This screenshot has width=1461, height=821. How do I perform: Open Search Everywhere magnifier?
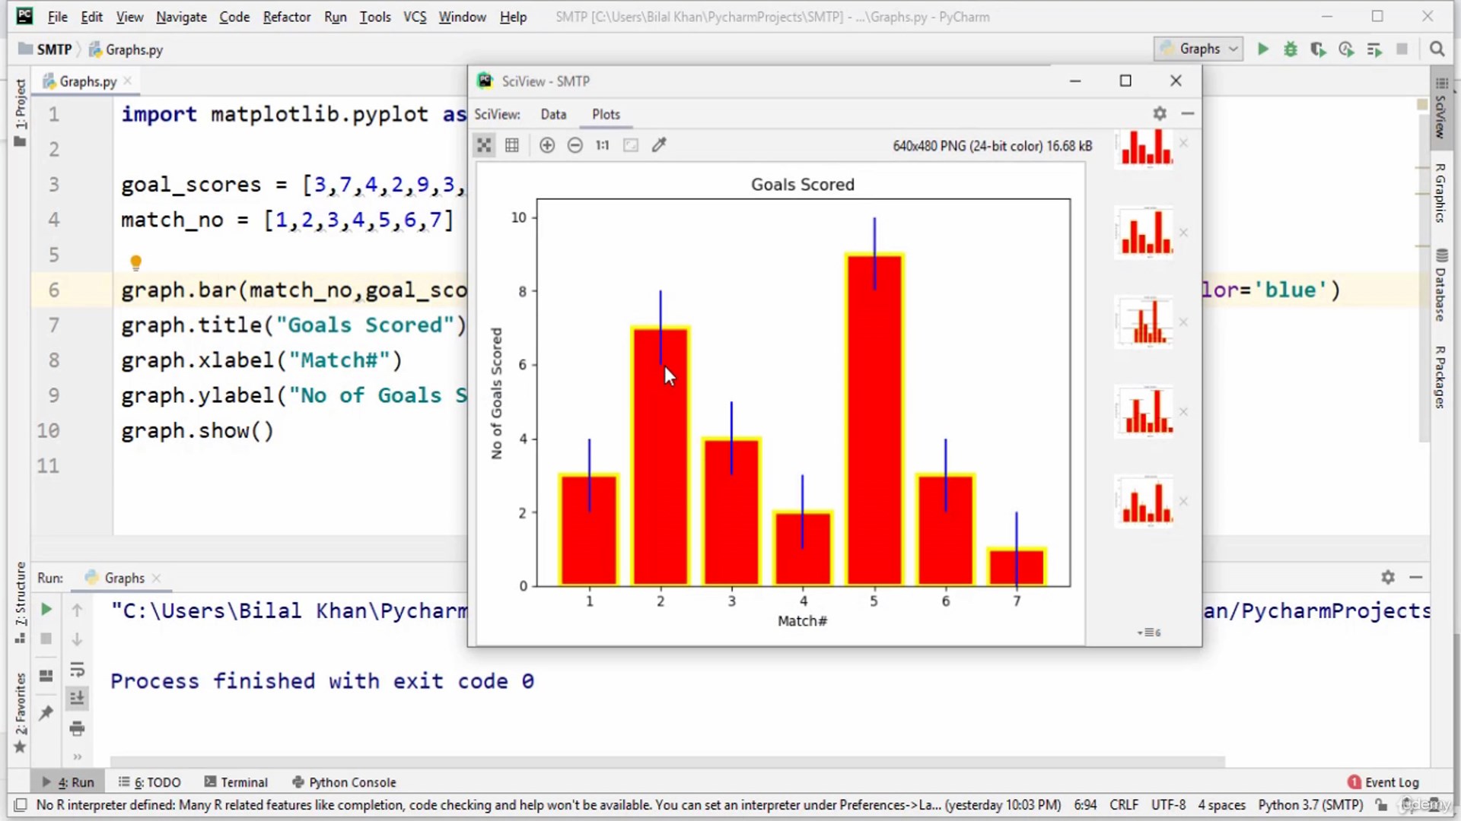pos(1437,49)
